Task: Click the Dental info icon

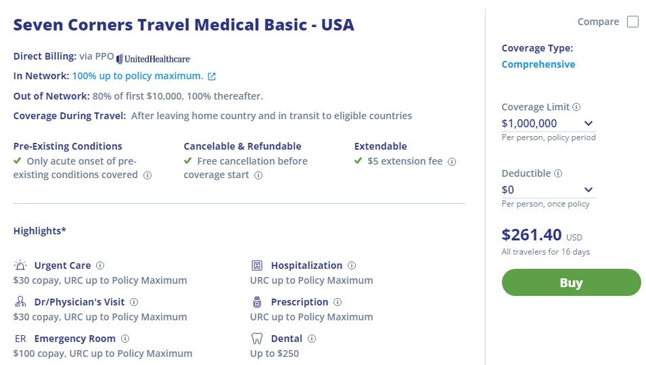Action: click(312, 339)
